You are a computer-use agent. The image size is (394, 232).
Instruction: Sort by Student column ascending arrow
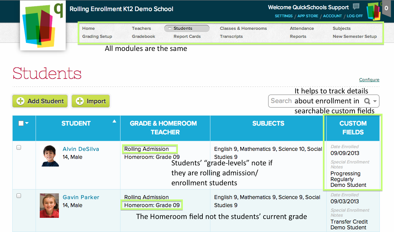[114, 121]
